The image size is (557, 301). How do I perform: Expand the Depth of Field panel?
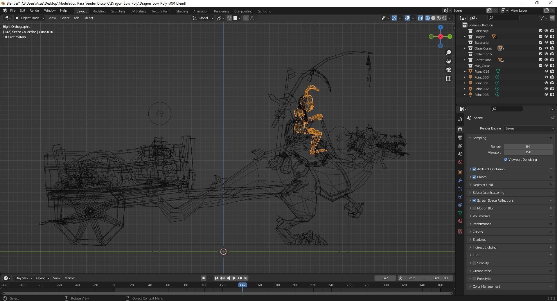[483, 185]
